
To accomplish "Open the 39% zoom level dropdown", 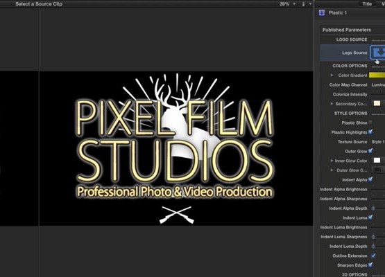I will [287, 4].
